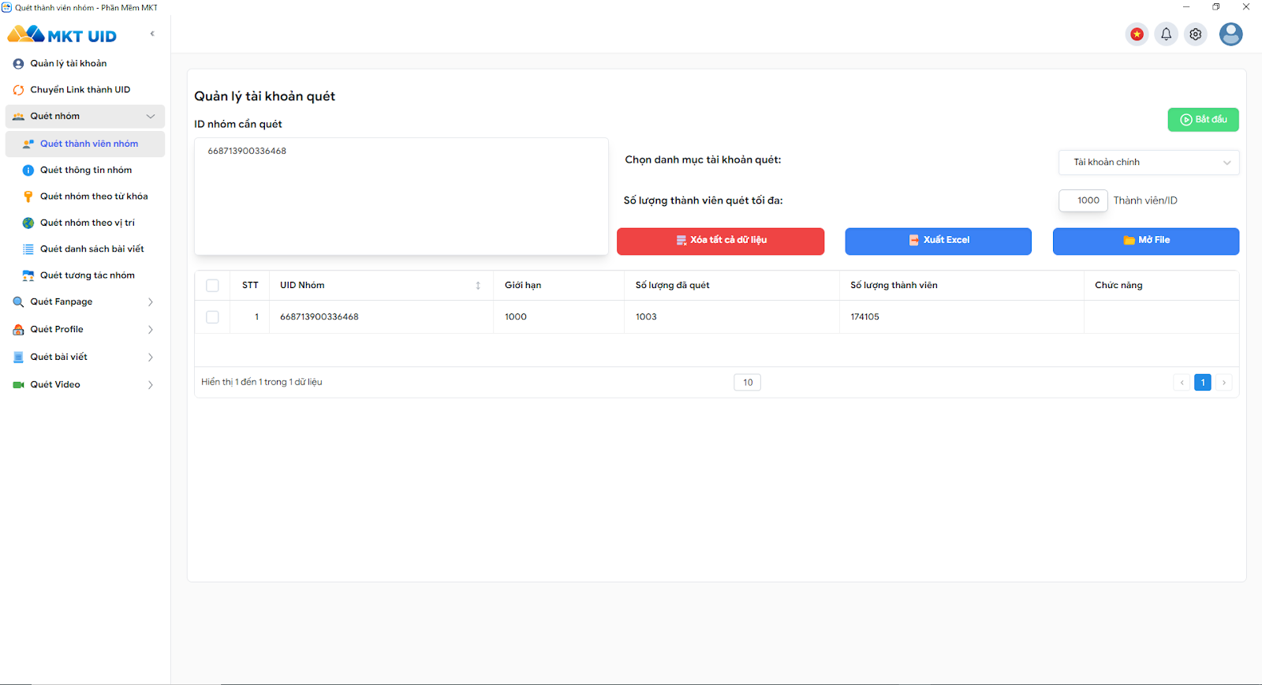Click the MKT UID logo

click(62, 35)
